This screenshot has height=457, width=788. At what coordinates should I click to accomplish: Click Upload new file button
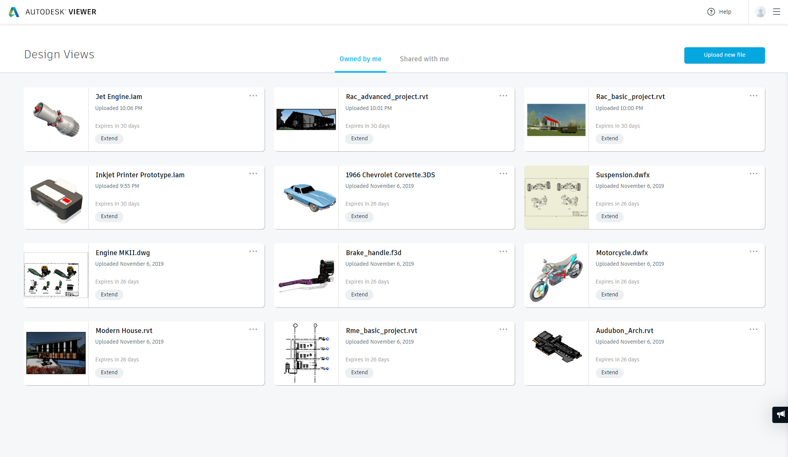pos(724,55)
